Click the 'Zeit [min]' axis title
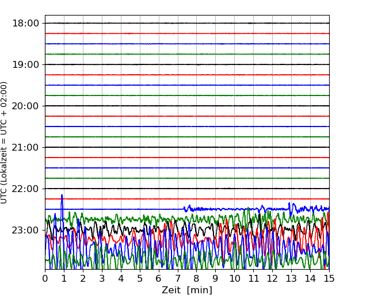374x299 pixels. [187, 290]
